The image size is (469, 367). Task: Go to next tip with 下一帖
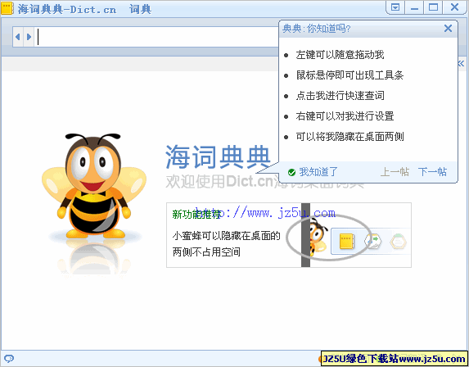point(432,172)
